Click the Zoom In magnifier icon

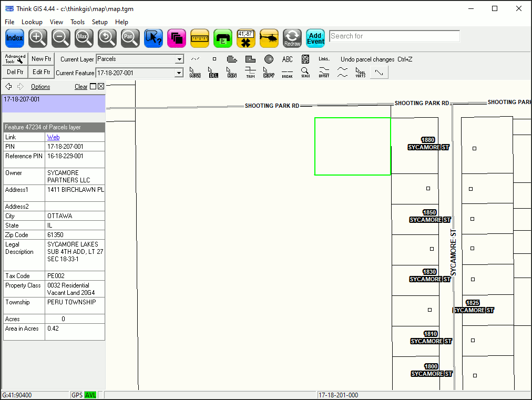click(38, 38)
